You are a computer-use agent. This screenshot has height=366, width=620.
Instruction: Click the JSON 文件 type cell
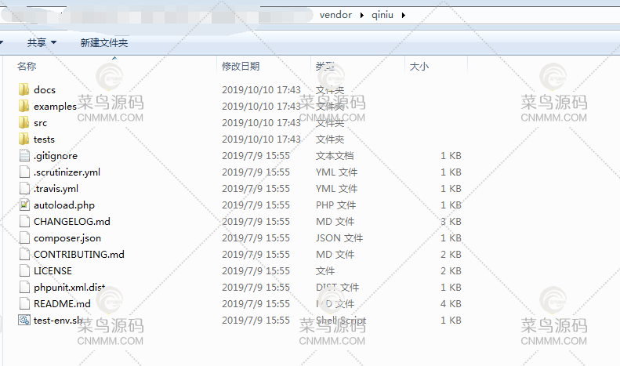[x=339, y=238]
